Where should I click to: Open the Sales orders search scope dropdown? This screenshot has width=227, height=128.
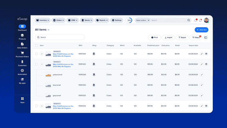coord(143,20)
